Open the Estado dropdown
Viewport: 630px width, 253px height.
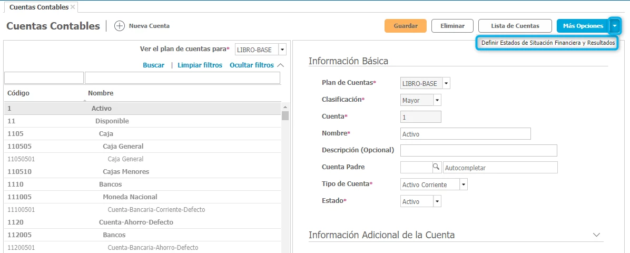coord(437,201)
